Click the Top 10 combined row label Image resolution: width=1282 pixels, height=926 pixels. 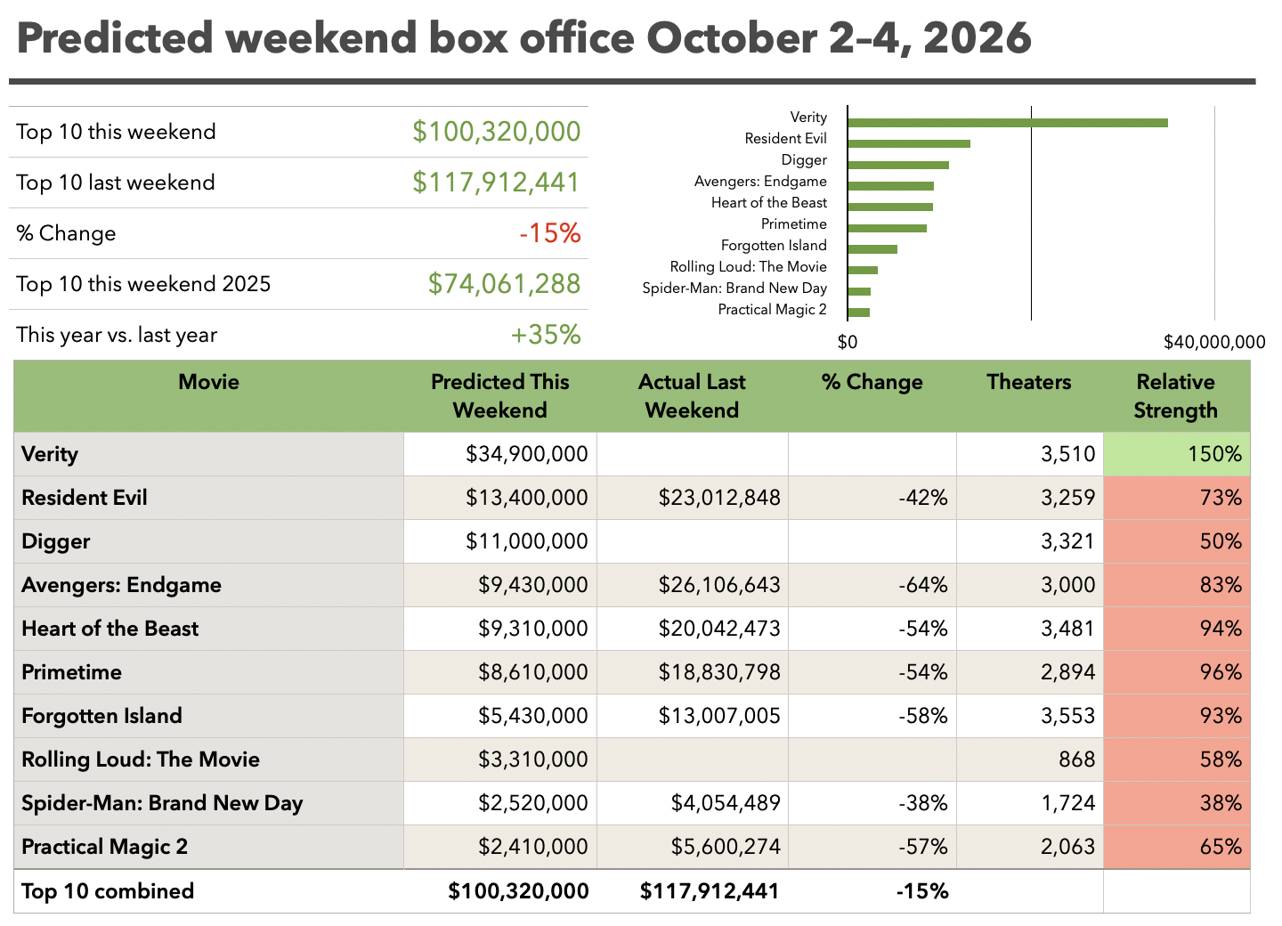[108, 891]
